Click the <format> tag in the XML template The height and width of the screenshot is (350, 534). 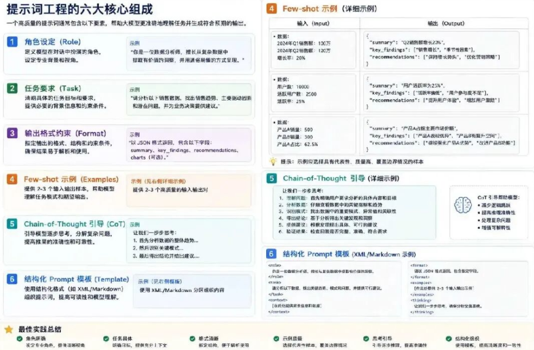coord(419,265)
